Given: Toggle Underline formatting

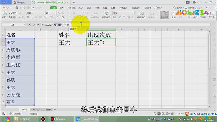Looking at the screenshot, I should pyautogui.click(x=36, y=17).
